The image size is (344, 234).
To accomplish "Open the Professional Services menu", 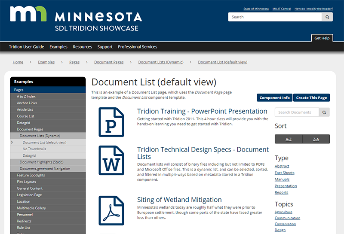I will (138, 47).
